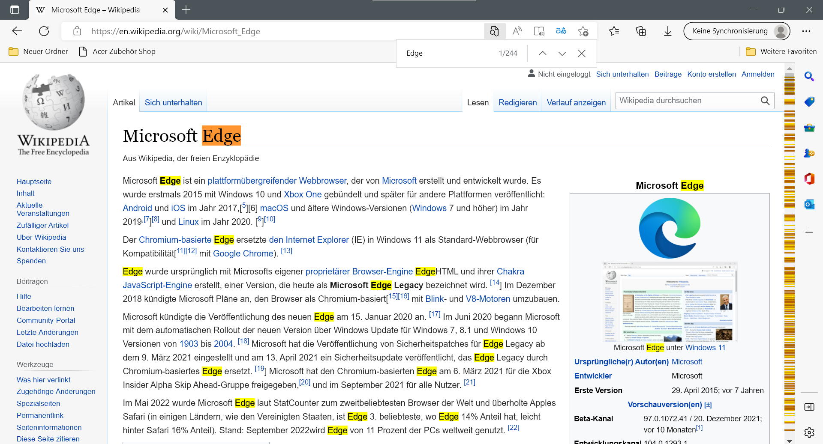Image resolution: width=823 pixels, height=444 pixels.
Task: Switch to the Redigieren tab
Action: click(x=517, y=103)
